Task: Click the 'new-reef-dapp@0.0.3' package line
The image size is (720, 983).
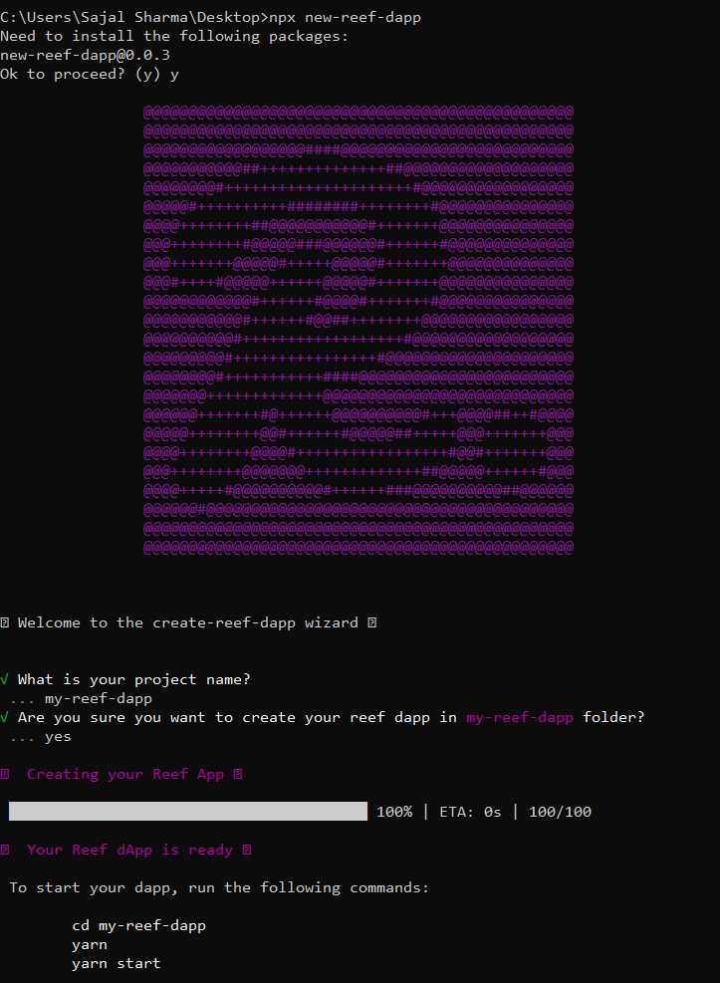Action: (86, 55)
